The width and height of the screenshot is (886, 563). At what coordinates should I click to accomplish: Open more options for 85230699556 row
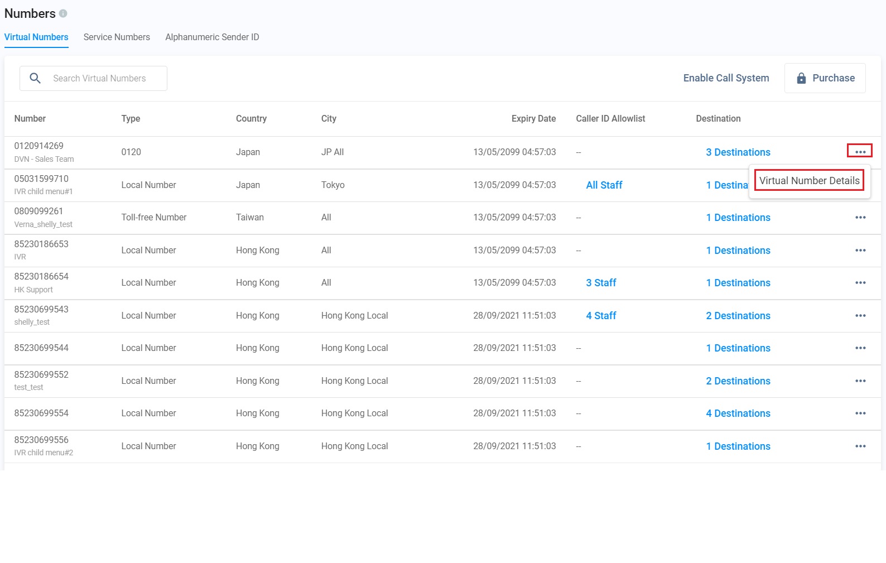860,446
